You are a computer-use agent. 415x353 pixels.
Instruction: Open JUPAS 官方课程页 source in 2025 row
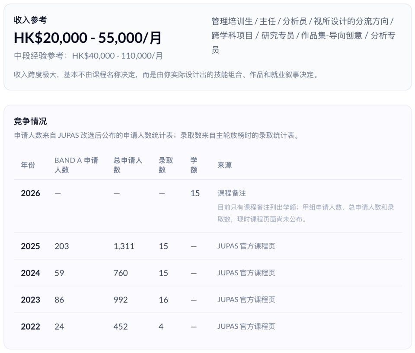tap(246, 246)
